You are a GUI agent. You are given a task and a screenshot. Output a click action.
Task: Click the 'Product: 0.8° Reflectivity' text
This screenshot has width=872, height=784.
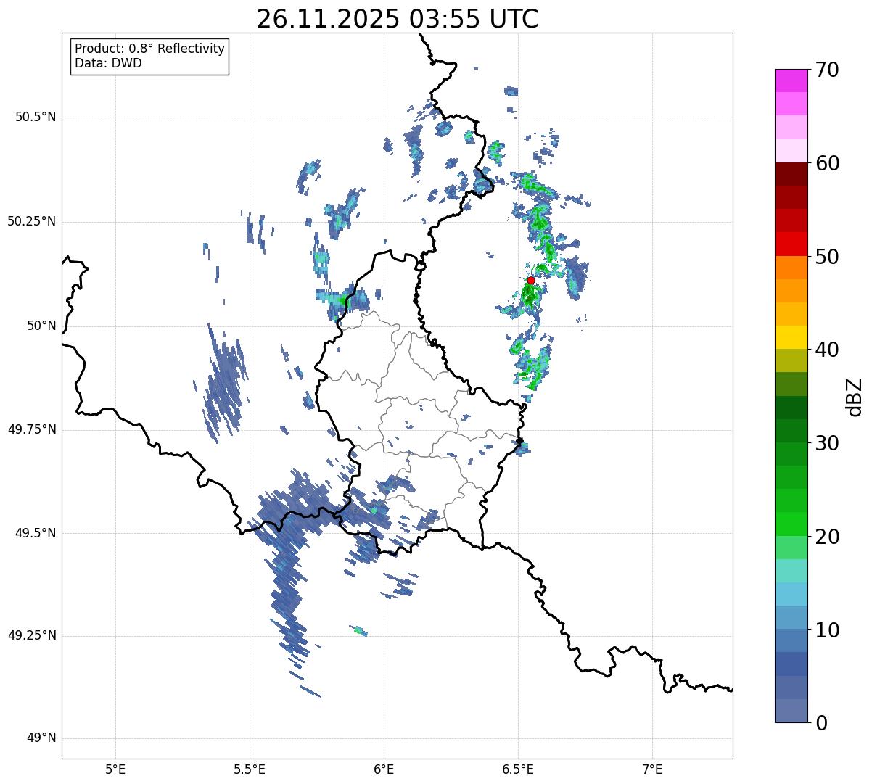point(150,49)
